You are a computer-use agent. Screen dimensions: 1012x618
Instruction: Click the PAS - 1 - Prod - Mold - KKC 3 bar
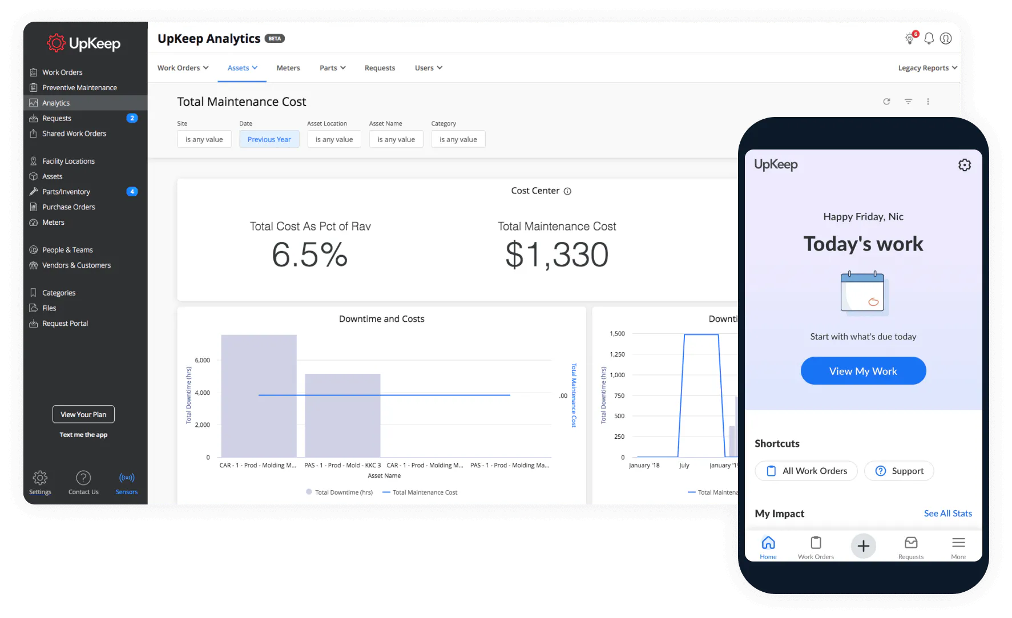click(342, 415)
